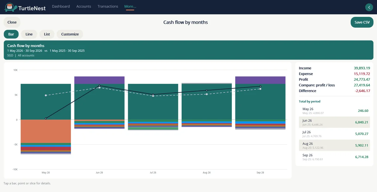
Task: Click the Total by period heading
Action: click(309, 101)
